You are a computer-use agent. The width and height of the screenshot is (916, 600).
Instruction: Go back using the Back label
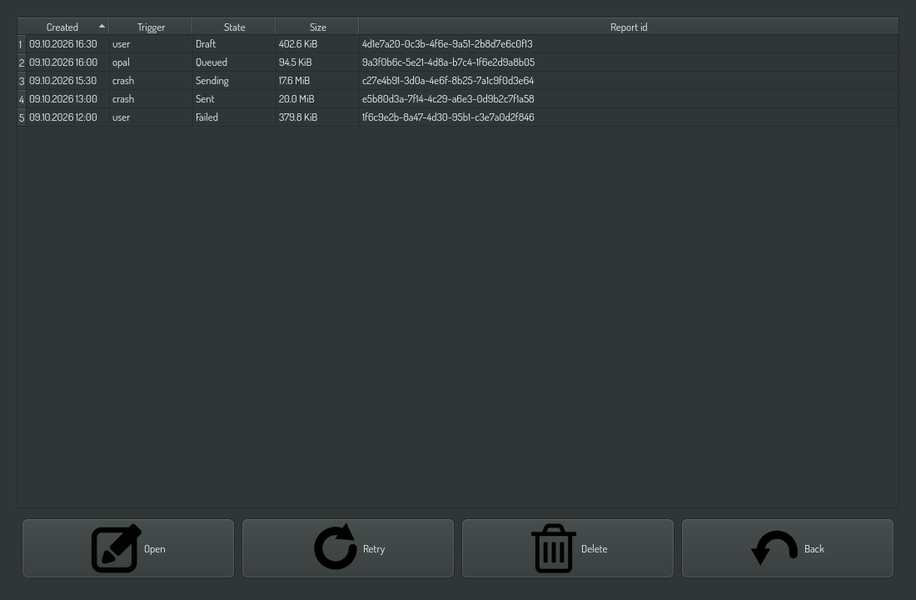[x=814, y=549]
